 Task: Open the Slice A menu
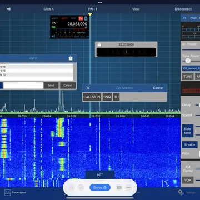click(x=49, y=9)
